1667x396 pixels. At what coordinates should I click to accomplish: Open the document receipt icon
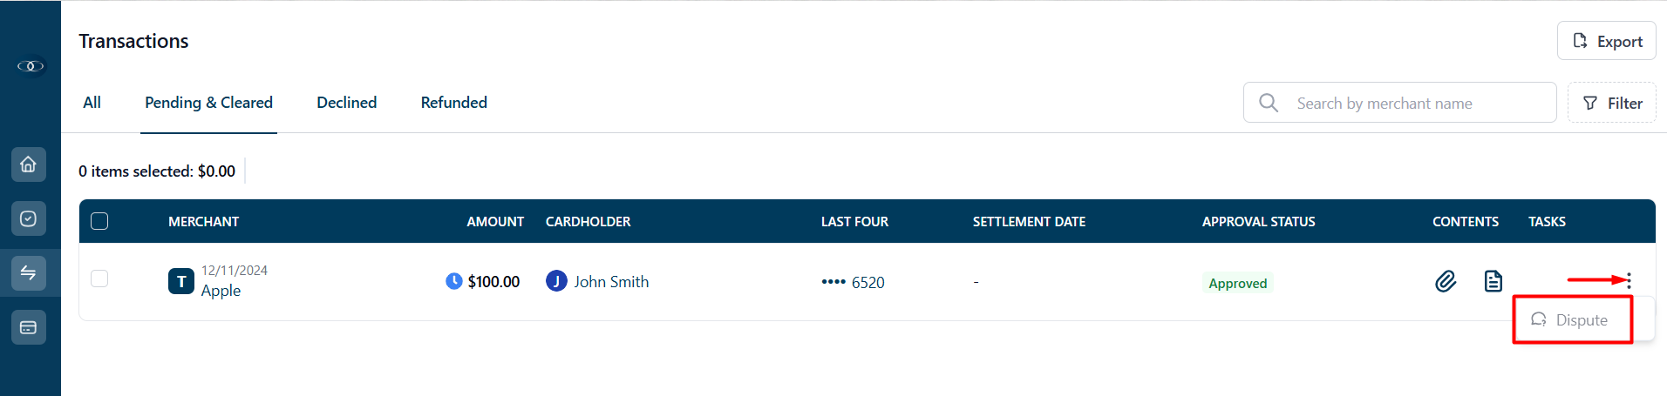pyautogui.click(x=1493, y=281)
